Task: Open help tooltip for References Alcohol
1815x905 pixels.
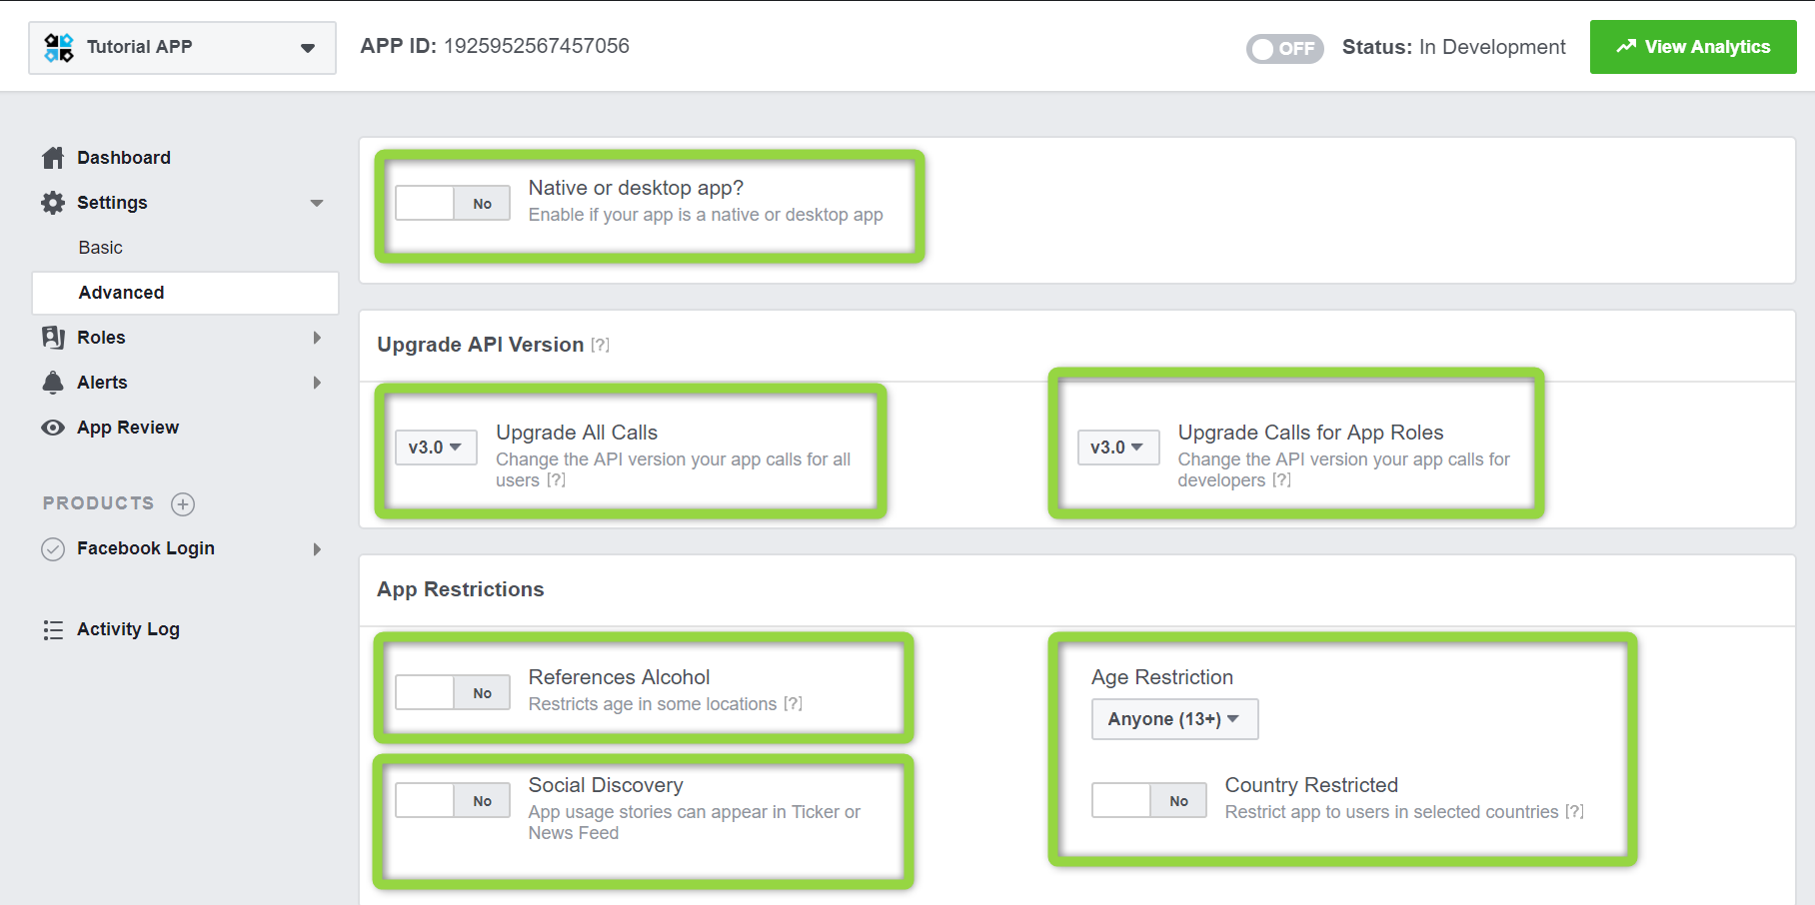Action: (x=794, y=704)
